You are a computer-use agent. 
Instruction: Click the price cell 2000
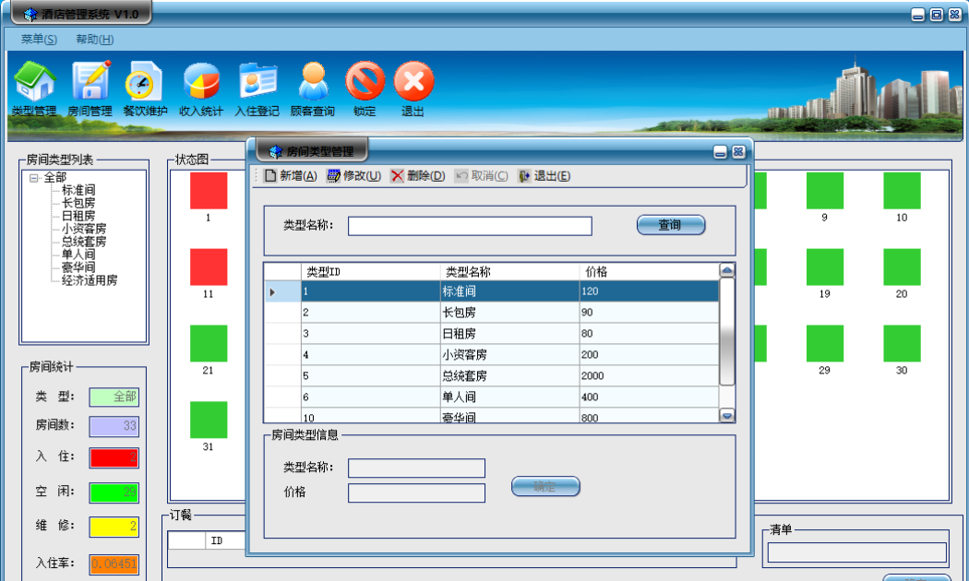pyautogui.click(x=649, y=375)
